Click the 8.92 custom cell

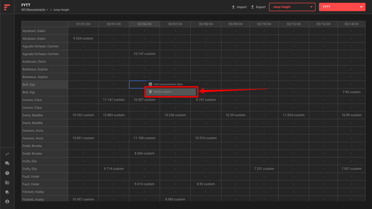click(x=205, y=184)
